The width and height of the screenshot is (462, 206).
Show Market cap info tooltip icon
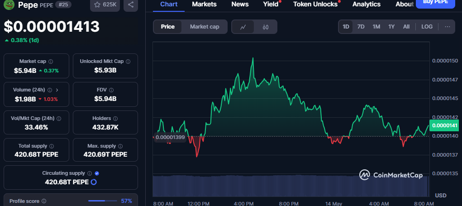click(x=51, y=62)
